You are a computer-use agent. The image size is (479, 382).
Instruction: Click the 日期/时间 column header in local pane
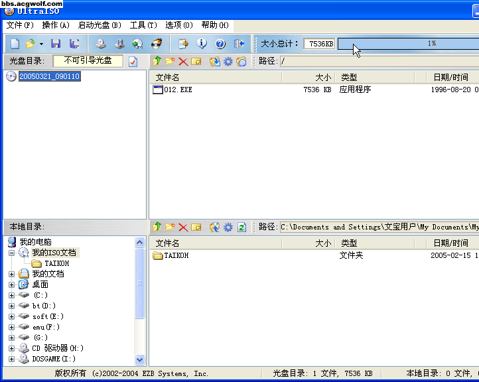tap(450, 243)
